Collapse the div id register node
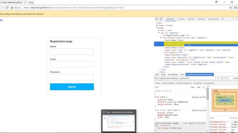 coord(159,33)
